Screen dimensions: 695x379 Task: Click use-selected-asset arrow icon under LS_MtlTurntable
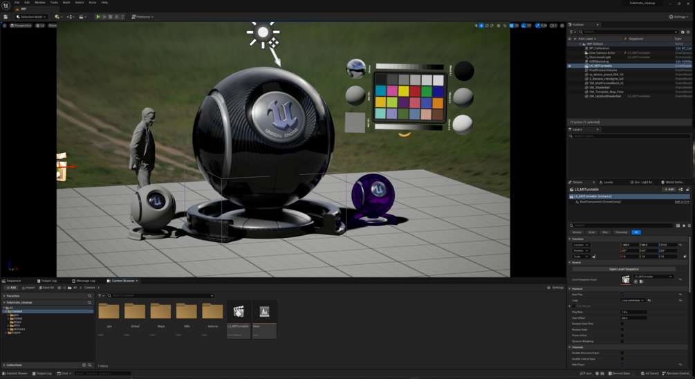tap(636, 281)
